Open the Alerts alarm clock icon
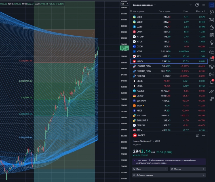Viewport: 215px width, 182px height. (211, 12)
